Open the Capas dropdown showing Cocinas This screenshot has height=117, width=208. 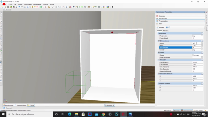coord(202,55)
